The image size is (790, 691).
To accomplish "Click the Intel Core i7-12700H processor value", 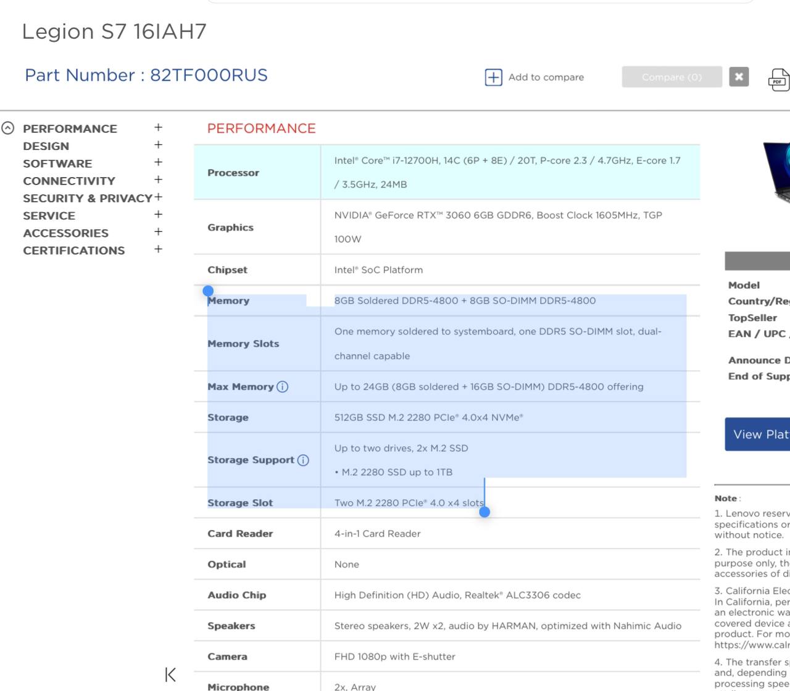I will (x=507, y=172).
